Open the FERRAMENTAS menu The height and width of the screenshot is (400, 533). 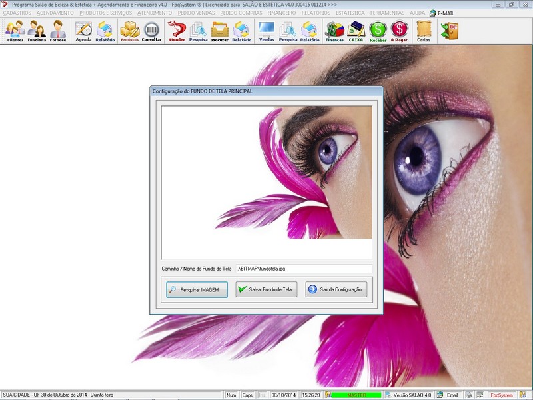pyautogui.click(x=387, y=13)
